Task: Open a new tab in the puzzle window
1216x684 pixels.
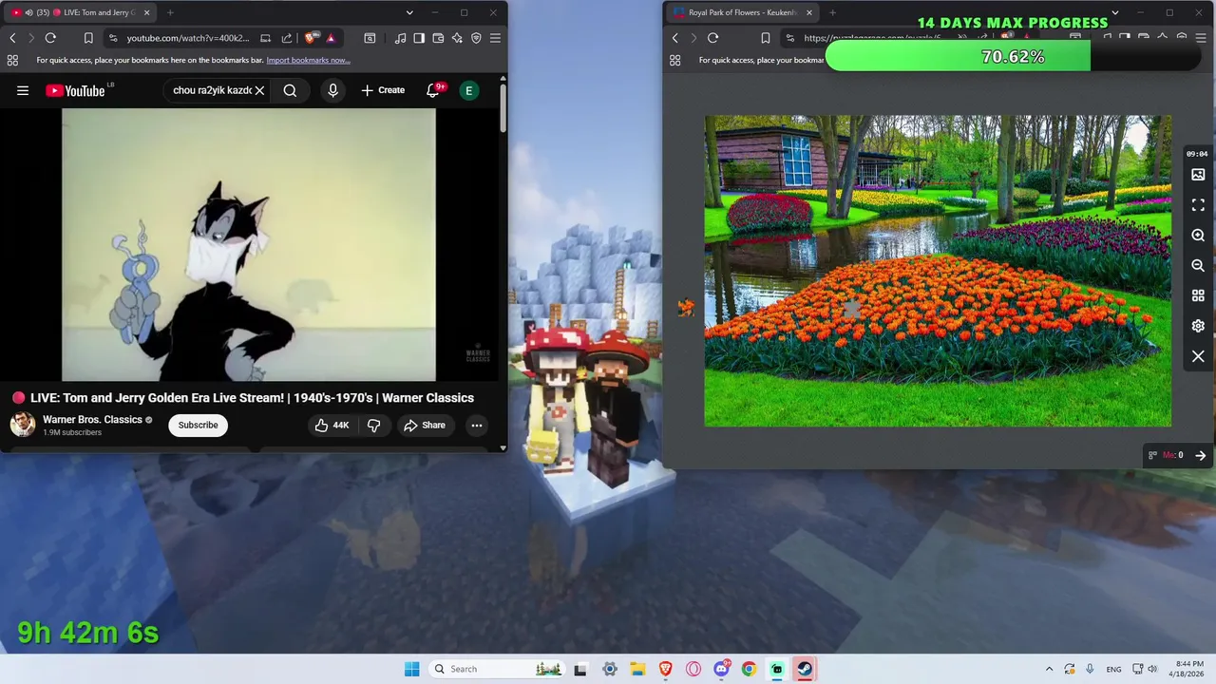Action: 832,12
